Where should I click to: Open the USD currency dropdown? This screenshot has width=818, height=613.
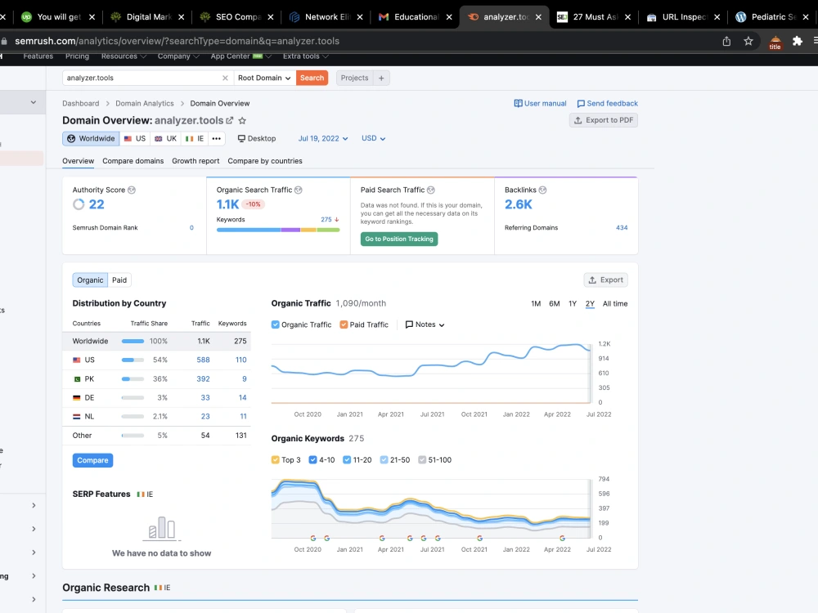(x=374, y=139)
